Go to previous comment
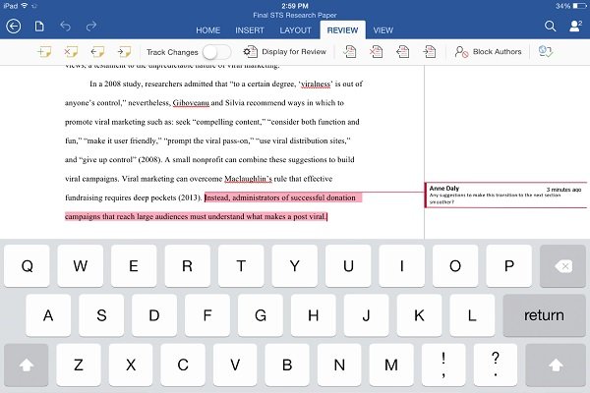The image size is (590, 393). click(97, 51)
